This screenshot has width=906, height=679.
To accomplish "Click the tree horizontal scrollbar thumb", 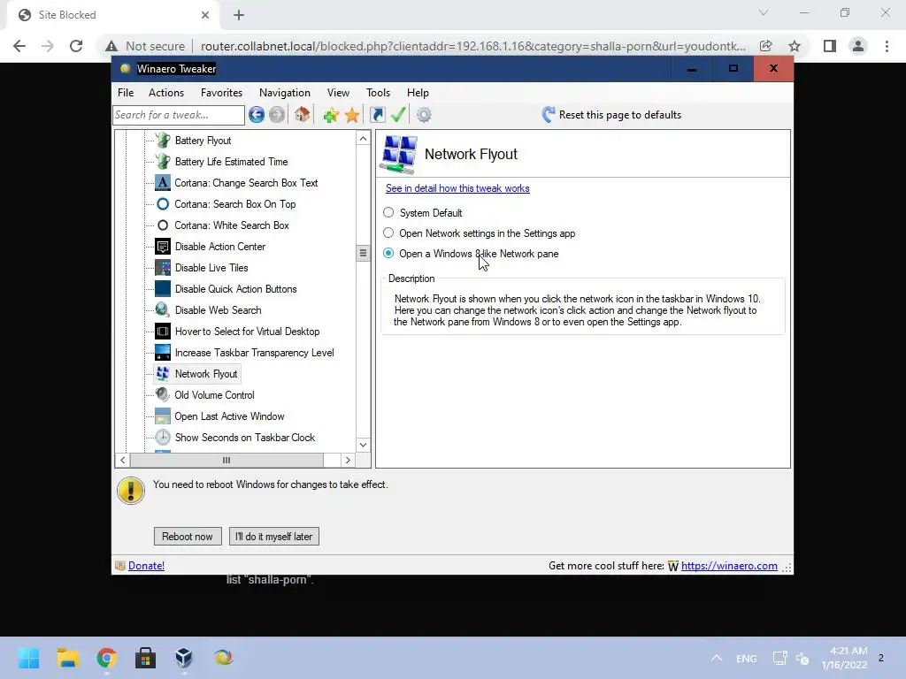I will point(226,460).
